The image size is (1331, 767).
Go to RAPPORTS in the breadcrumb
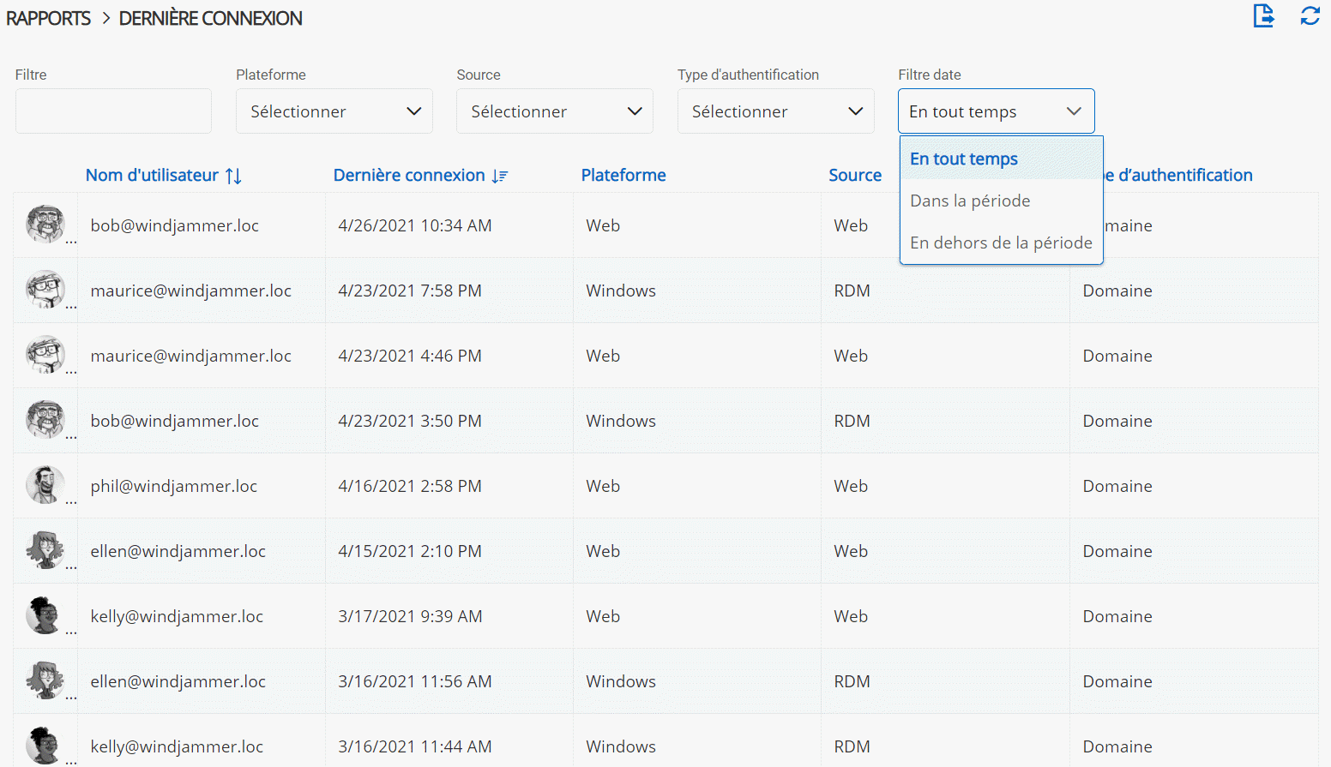[48, 18]
